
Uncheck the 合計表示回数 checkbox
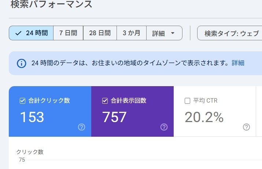[105, 101]
